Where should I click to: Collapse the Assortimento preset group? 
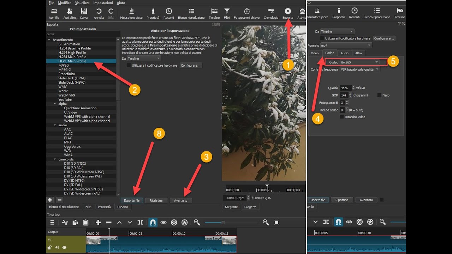(49, 40)
